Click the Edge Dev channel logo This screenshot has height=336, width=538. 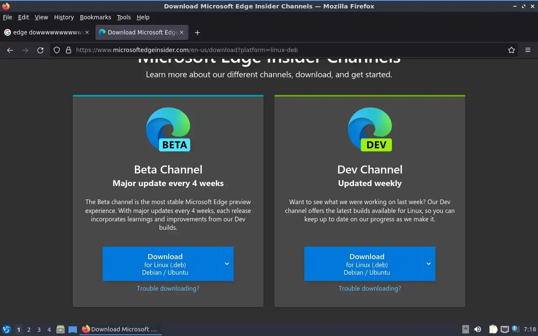(x=370, y=129)
